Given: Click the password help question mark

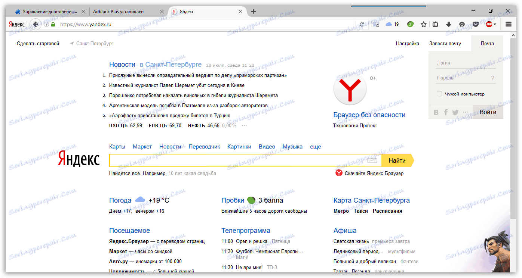Looking at the screenshot, I should [x=493, y=78].
